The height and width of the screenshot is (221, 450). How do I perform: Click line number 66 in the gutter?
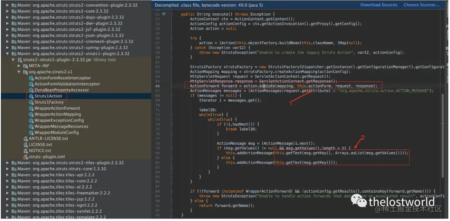point(157,86)
